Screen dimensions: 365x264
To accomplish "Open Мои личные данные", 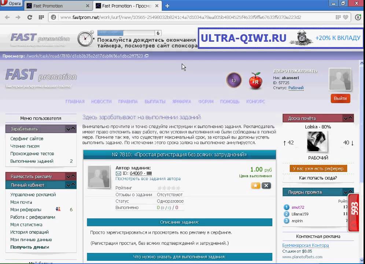I will 31,239.
